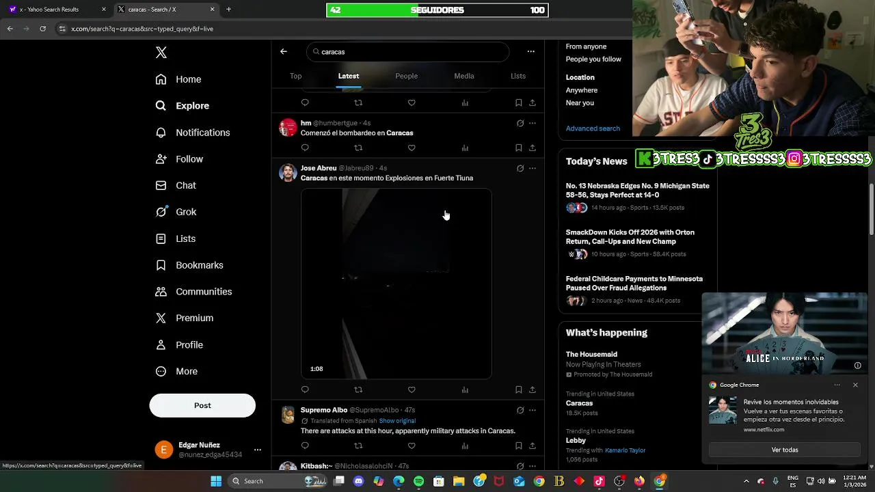The width and height of the screenshot is (875, 492).
Task: Expand the More menu in sidebar
Action: coord(176,372)
